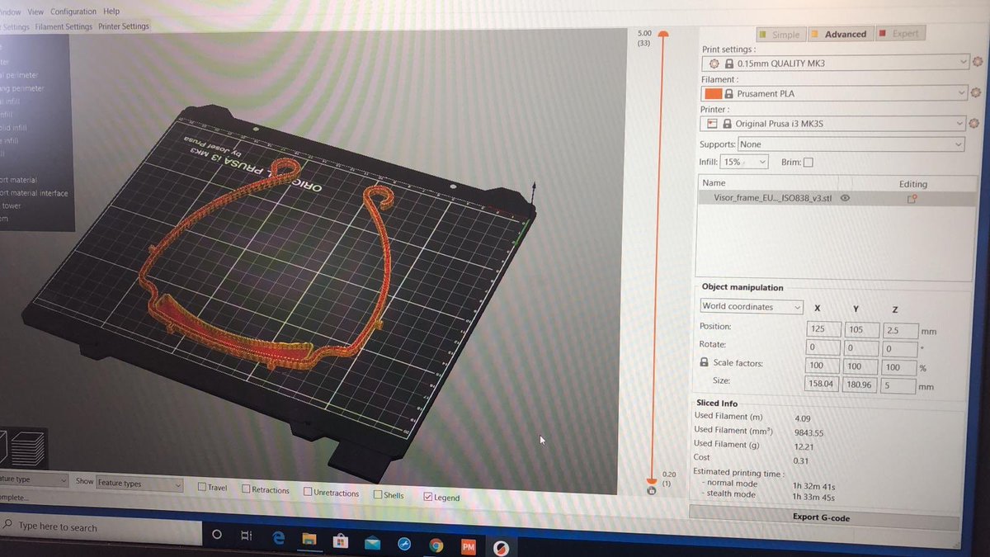Open print settings gear icon

click(978, 63)
